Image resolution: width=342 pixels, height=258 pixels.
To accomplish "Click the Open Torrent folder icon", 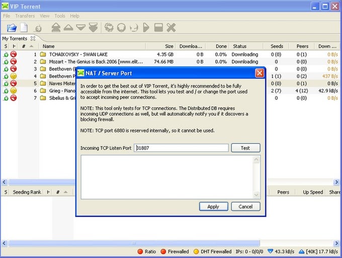I will 12,28.
